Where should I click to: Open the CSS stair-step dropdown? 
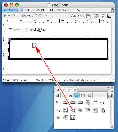point(110,16)
